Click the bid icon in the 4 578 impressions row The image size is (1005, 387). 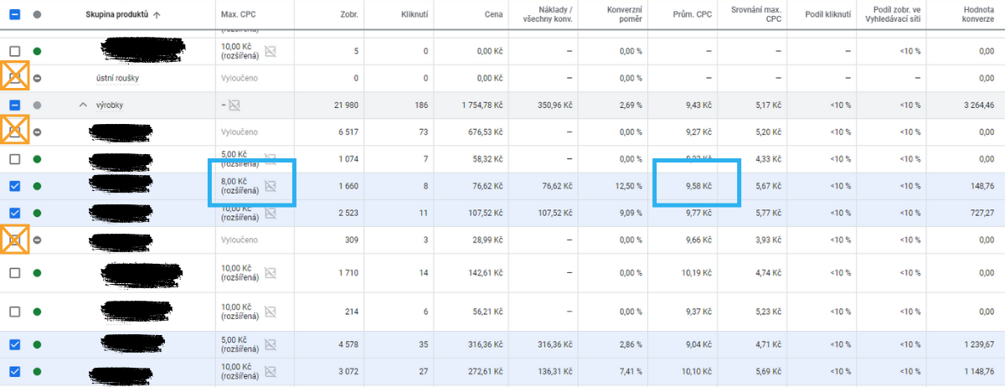point(271,344)
